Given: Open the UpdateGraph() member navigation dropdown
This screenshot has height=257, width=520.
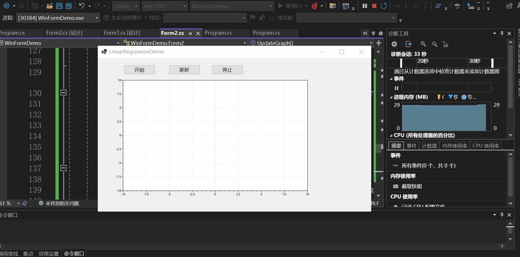Looking at the screenshot, I should (371, 43).
